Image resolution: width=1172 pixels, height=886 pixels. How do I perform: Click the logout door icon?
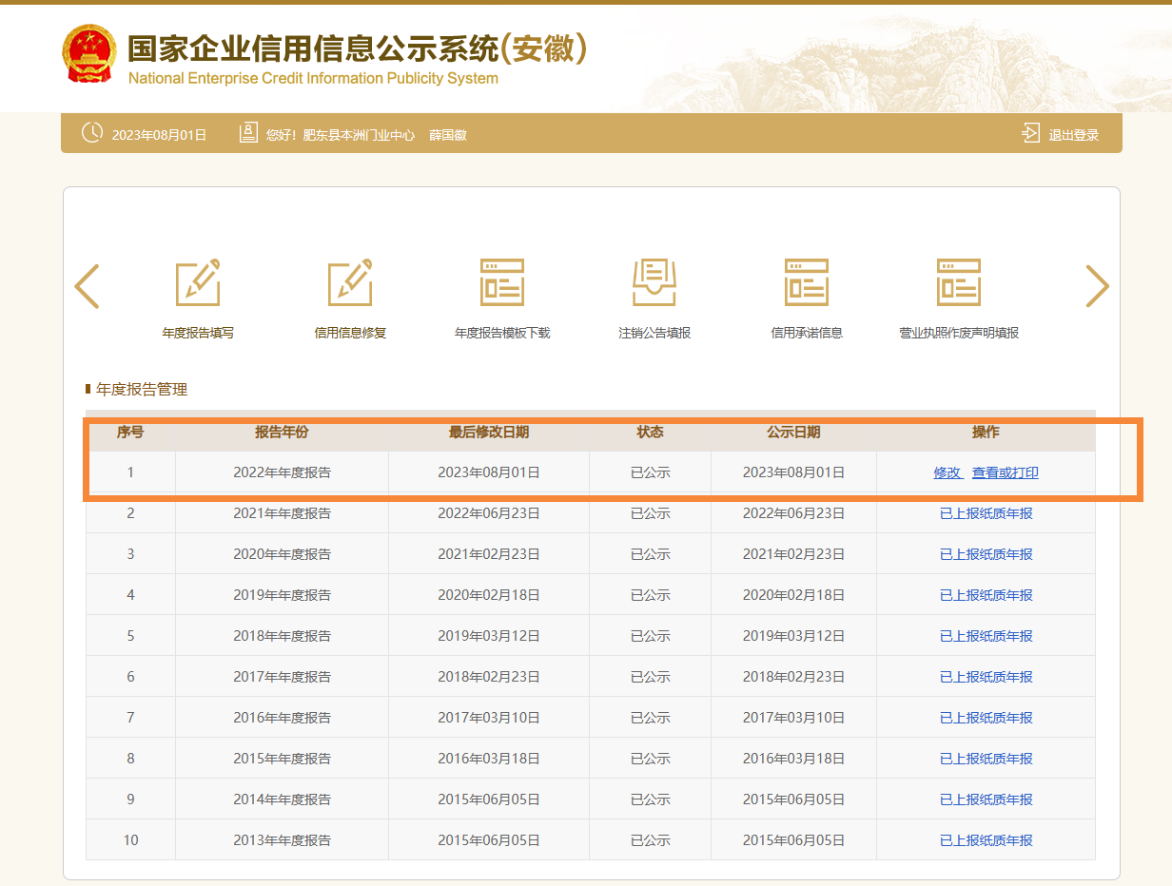[1030, 133]
